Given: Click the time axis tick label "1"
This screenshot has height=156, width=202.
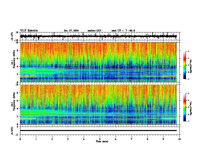Looking at the screenshot, I should click(36, 139).
